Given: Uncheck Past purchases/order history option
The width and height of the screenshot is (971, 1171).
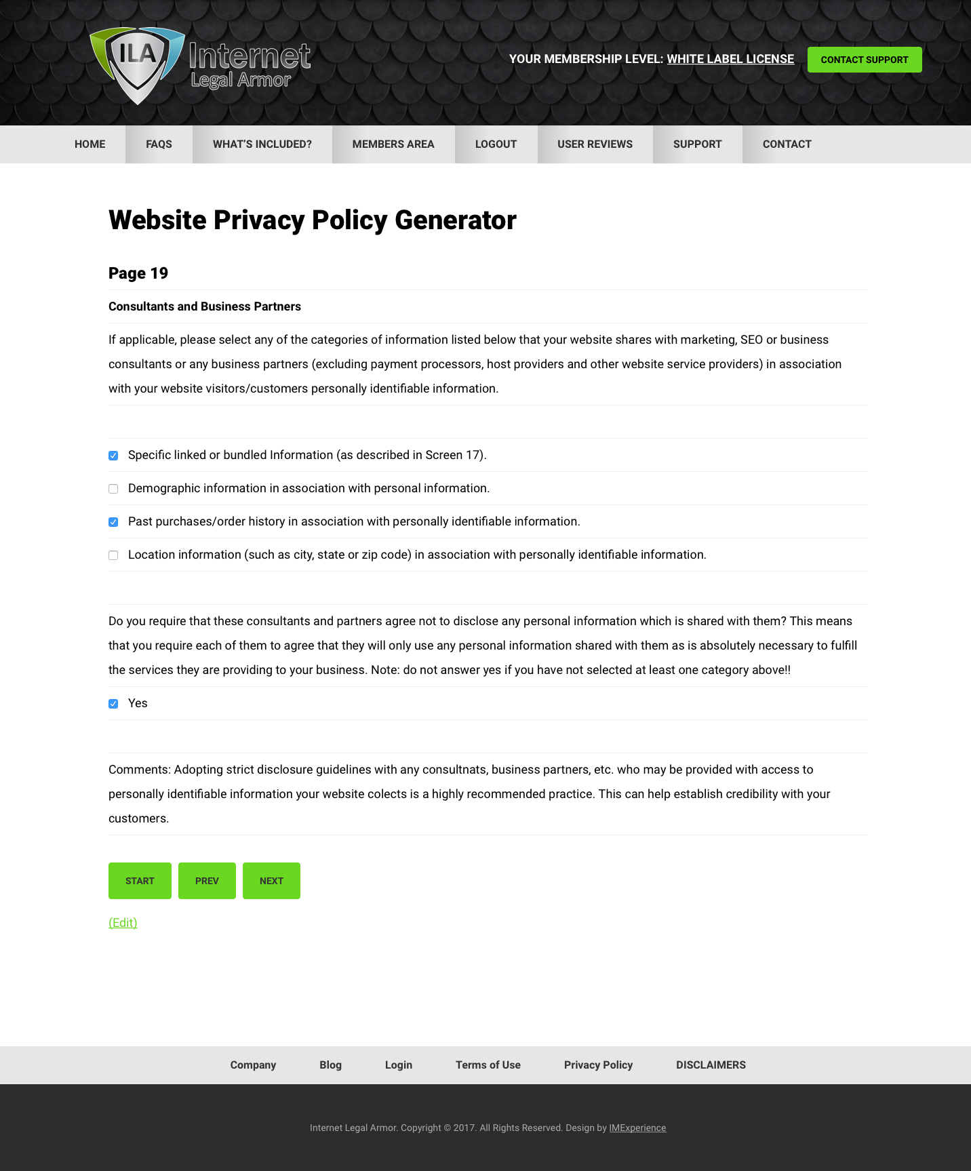Looking at the screenshot, I should [113, 521].
